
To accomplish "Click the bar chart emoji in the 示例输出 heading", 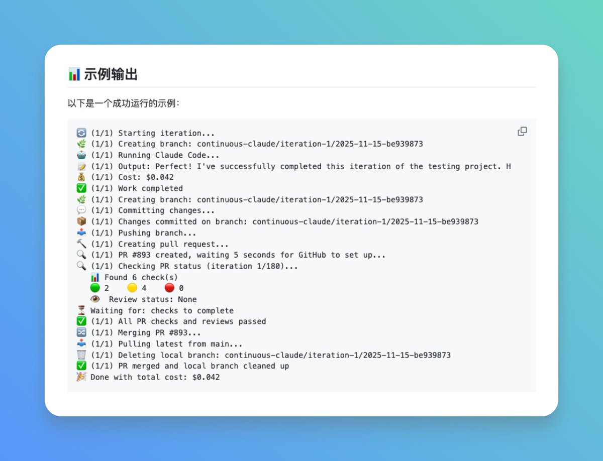I will coord(74,74).
